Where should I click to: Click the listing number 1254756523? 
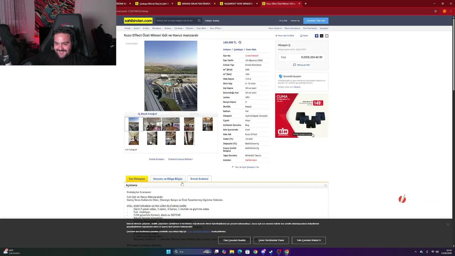pos(252,56)
